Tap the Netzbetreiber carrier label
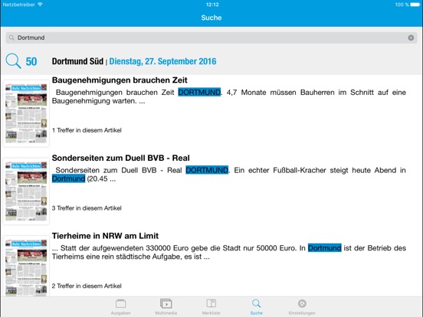423x317 pixels. 19,5
